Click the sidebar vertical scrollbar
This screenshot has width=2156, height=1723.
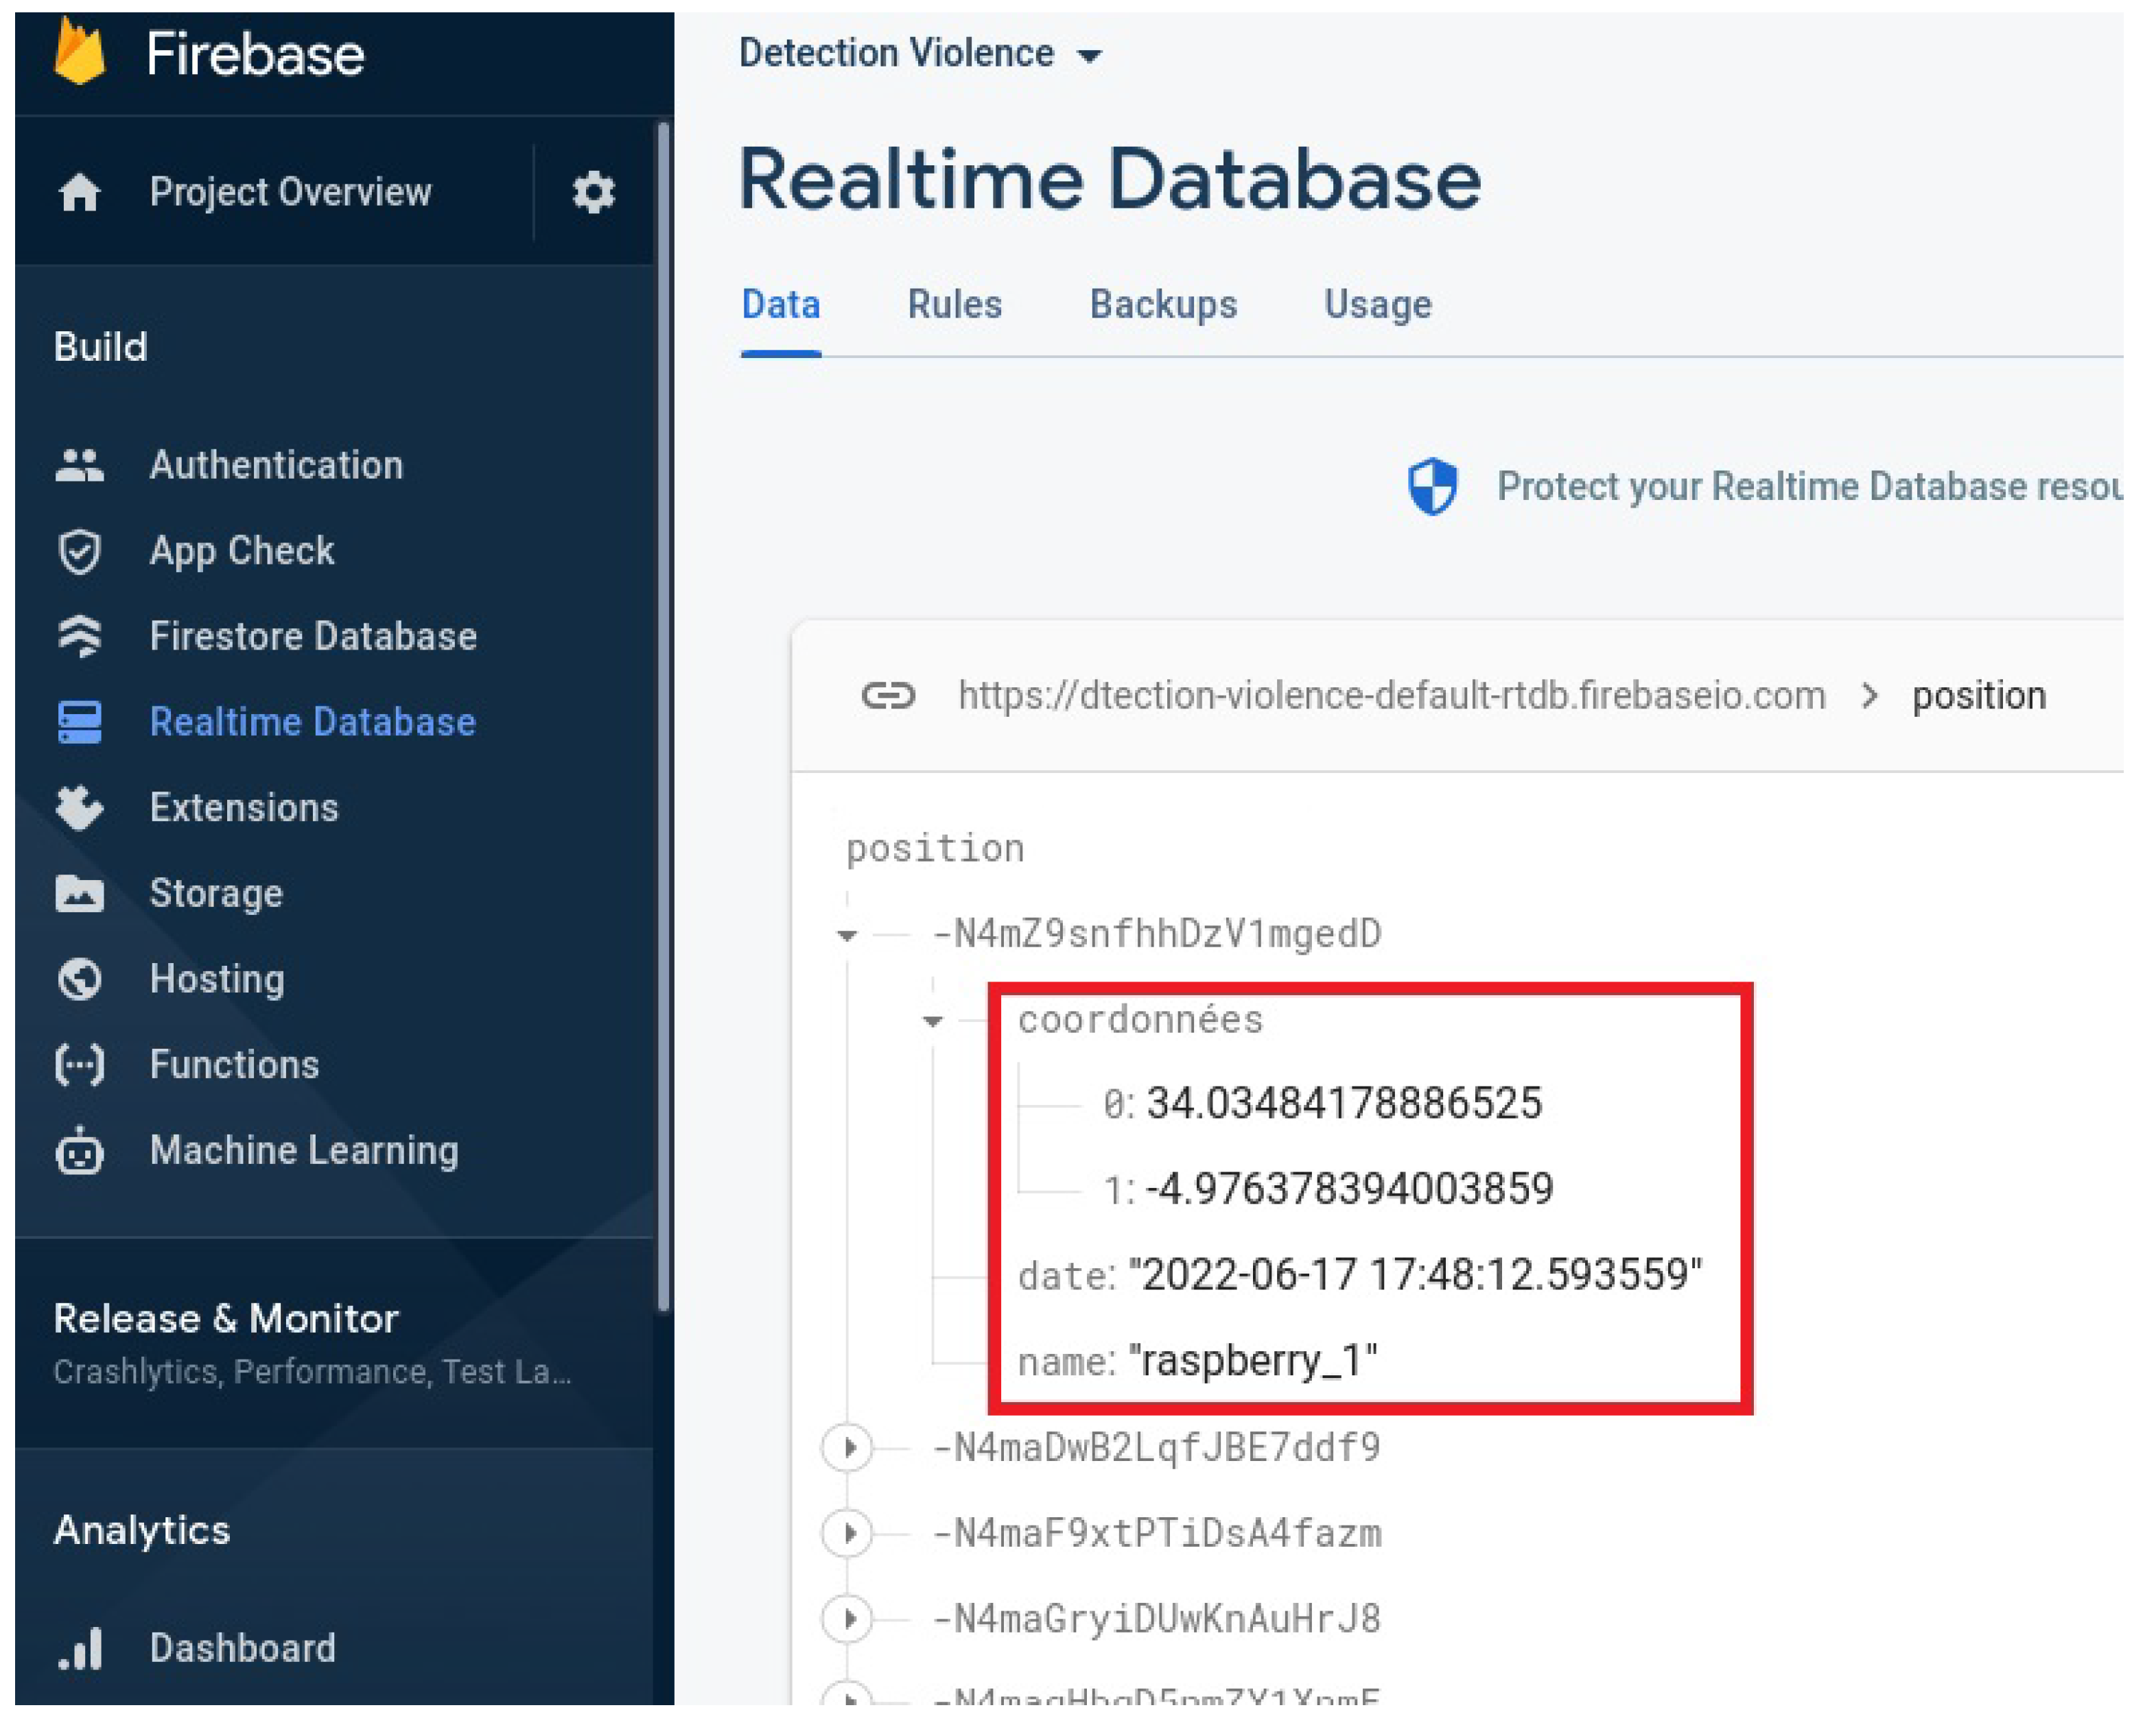(x=663, y=715)
